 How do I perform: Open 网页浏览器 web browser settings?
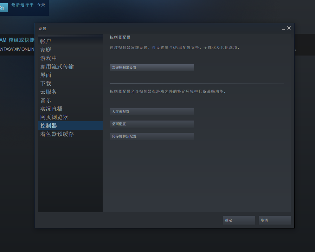(x=54, y=117)
